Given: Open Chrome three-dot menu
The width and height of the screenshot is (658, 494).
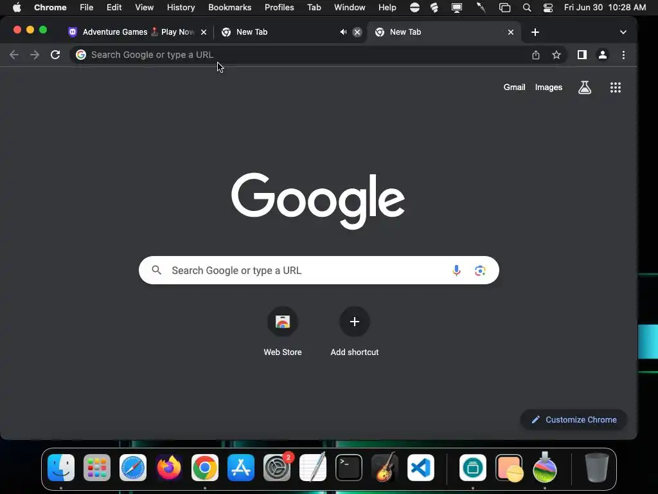Looking at the screenshot, I should click(623, 55).
